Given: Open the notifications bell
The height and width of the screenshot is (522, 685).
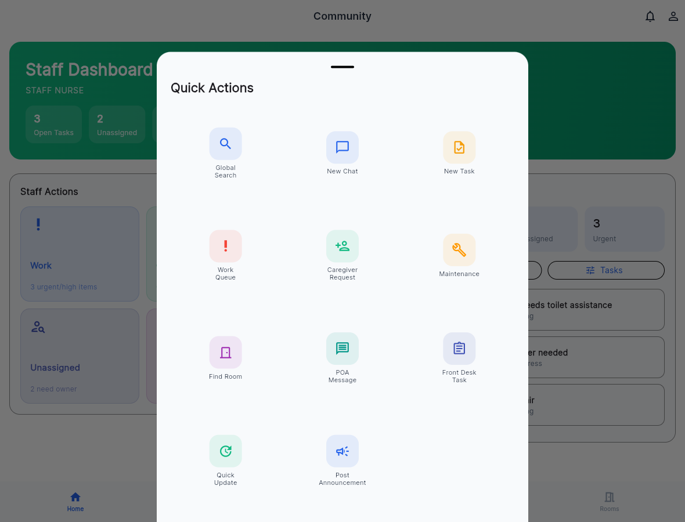Looking at the screenshot, I should pyautogui.click(x=650, y=16).
